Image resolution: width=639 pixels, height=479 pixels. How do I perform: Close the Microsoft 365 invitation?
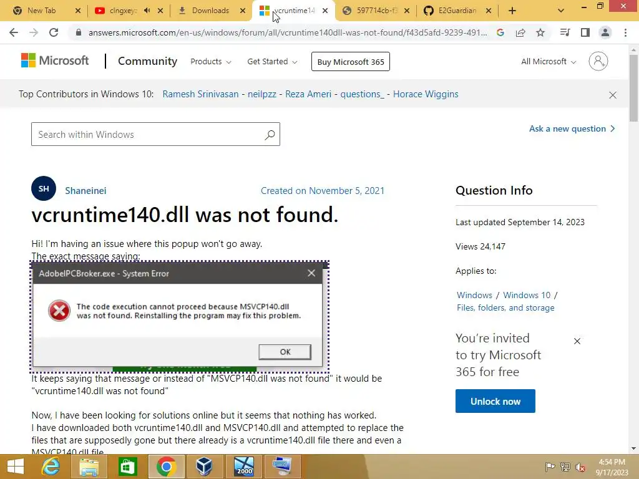pos(577,341)
